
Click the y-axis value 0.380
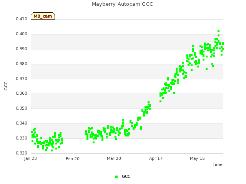pos(22,64)
